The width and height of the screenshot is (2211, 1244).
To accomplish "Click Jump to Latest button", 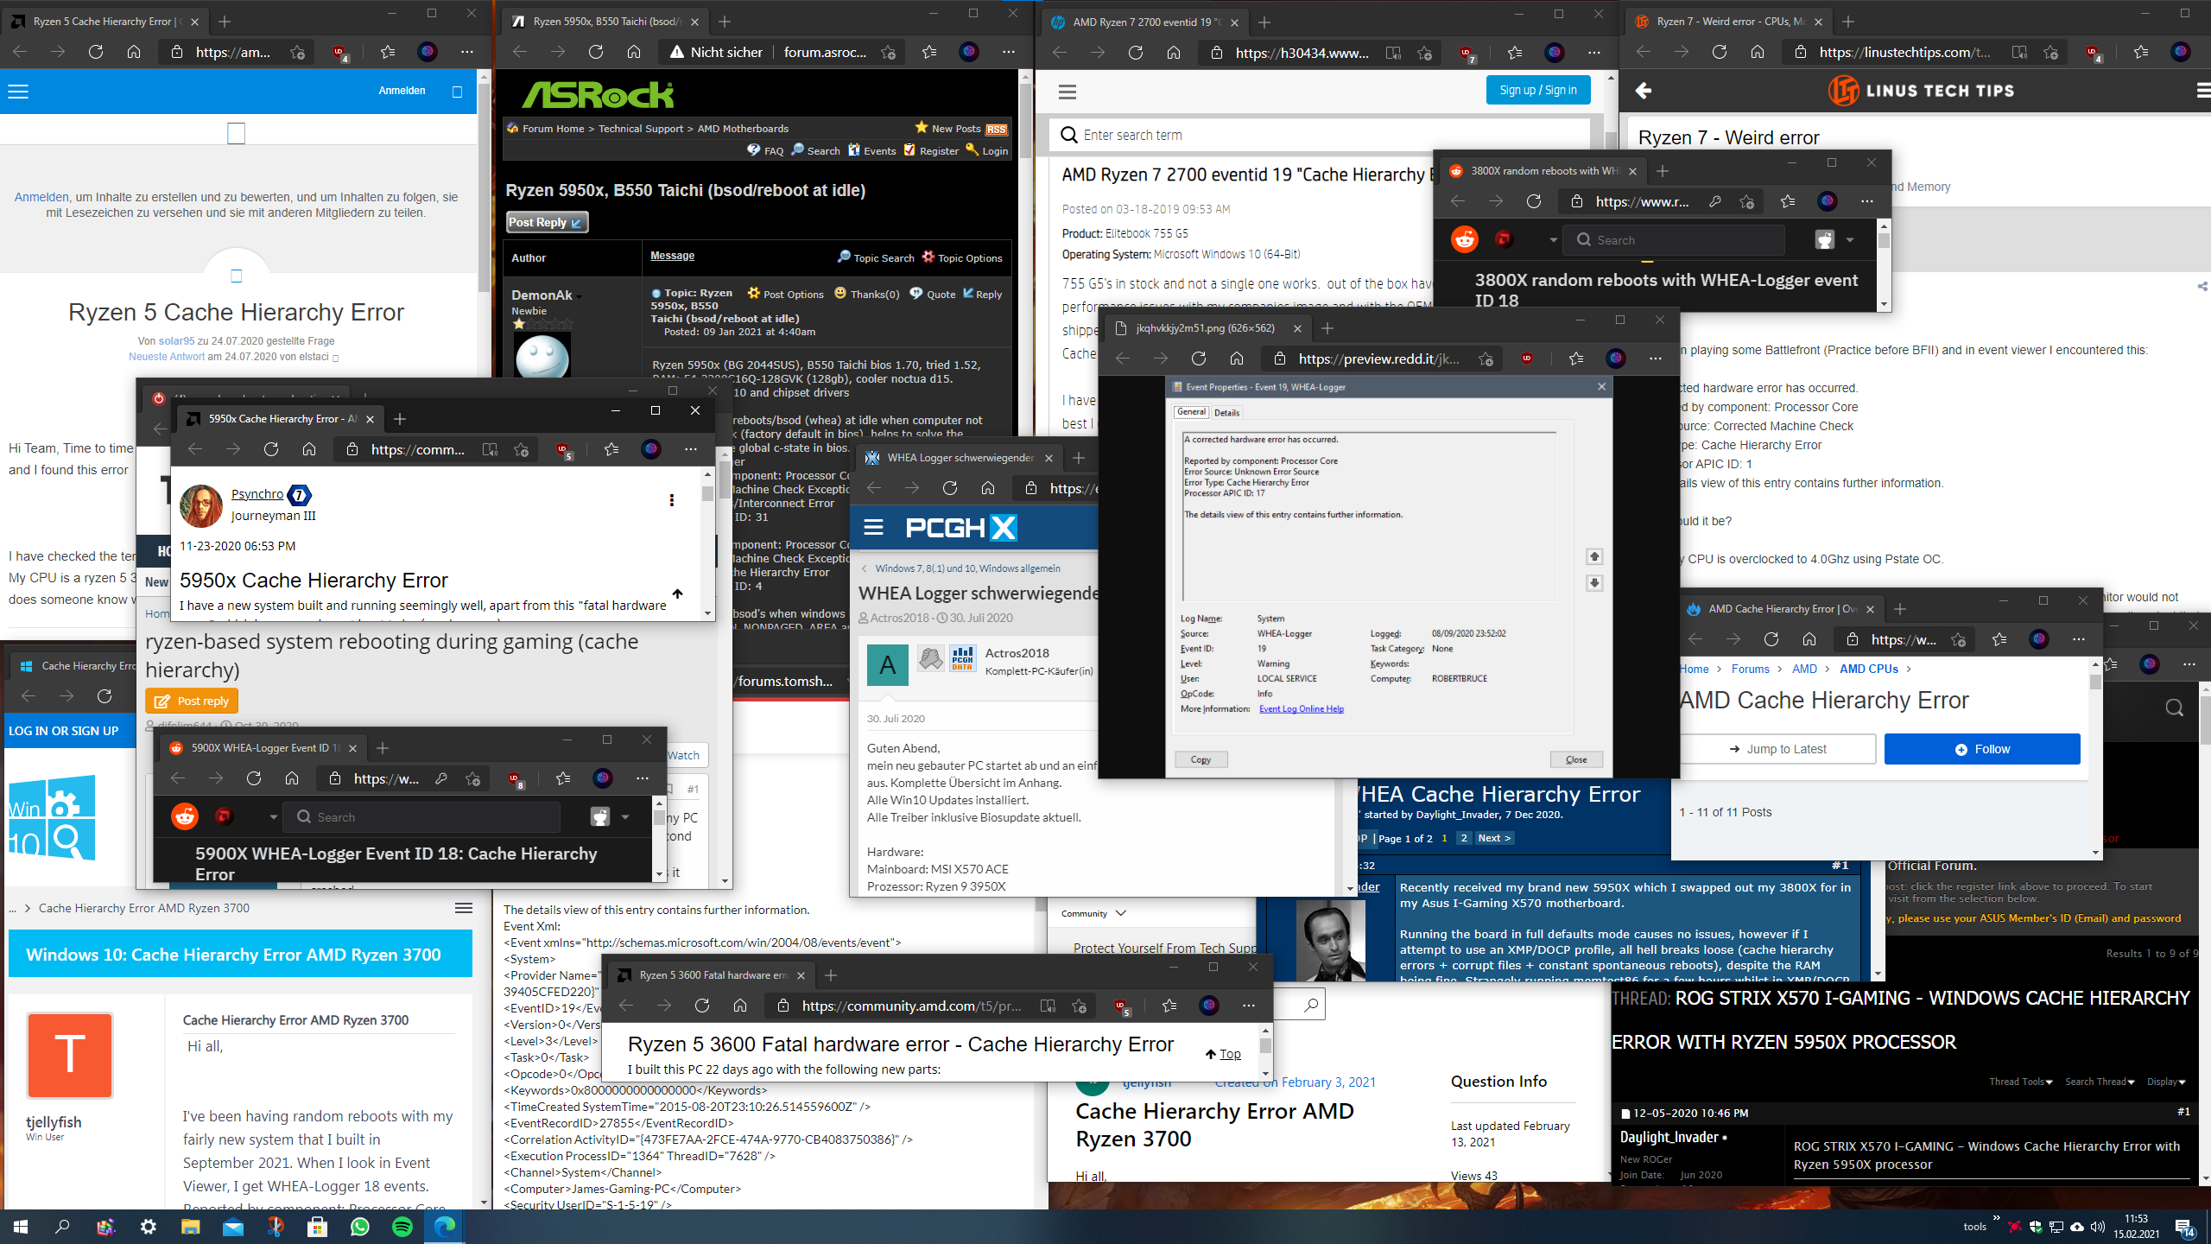I will [x=1777, y=749].
